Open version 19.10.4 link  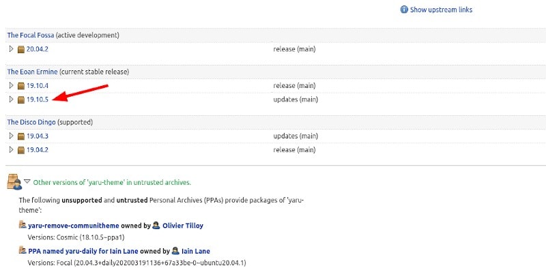38,86
